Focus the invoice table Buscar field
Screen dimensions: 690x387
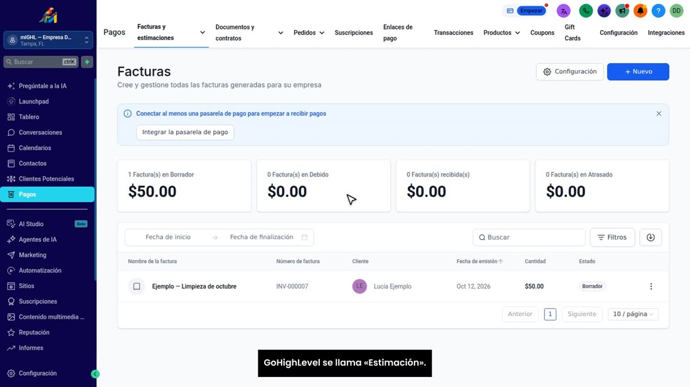tap(529, 237)
